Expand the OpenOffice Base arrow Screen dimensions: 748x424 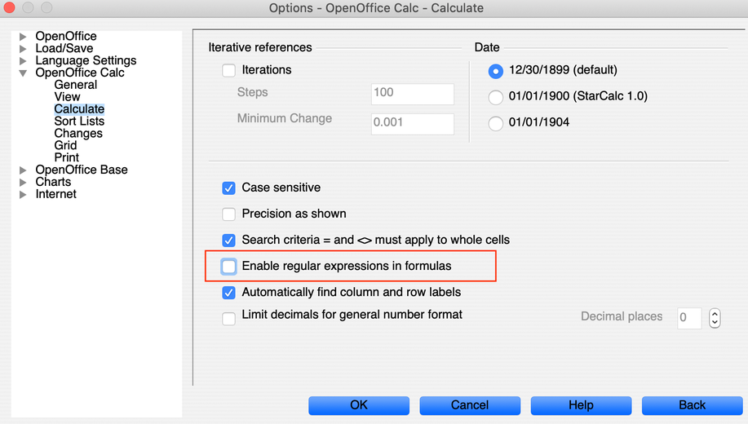(22, 170)
